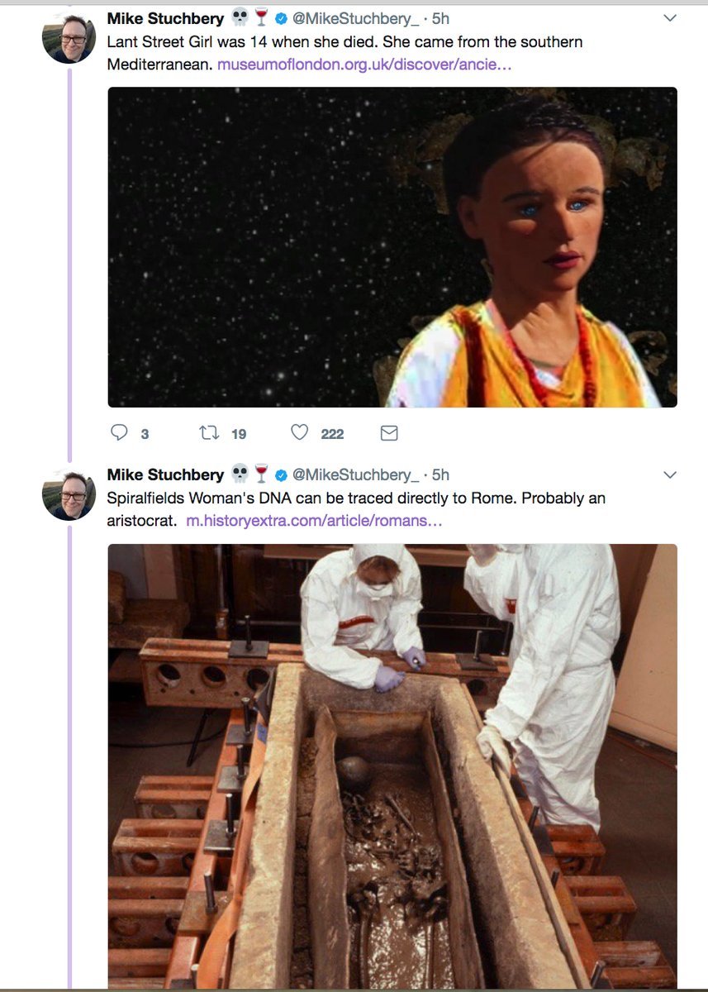
Task: Like the Lant Street Girl tweet
Action: click(300, 433)
